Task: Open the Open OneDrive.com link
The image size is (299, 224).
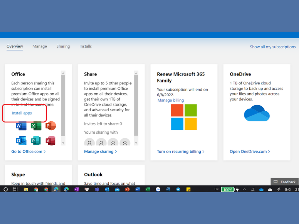Action: click(x=250, y=152)
